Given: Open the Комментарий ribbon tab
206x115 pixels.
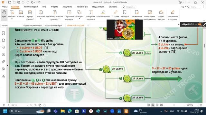Looking at the screenshot, I should [31, 7].
